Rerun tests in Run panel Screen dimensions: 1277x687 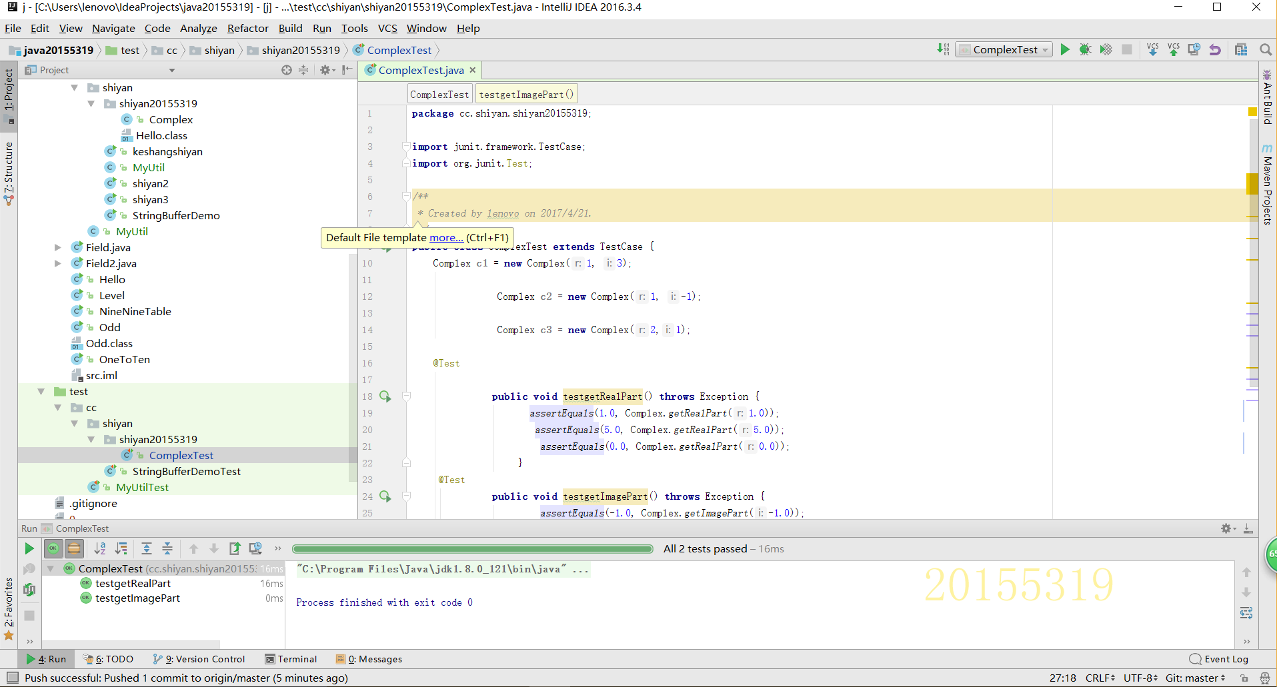(29, 548)
